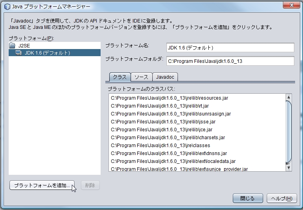Click the classpath scrollbar up arrow

288,97
